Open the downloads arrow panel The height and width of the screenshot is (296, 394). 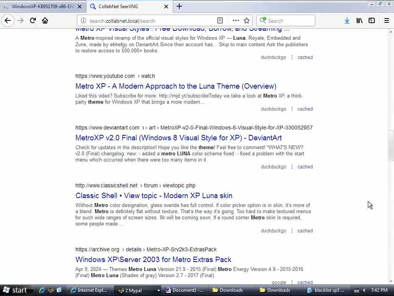(x=347, y=21)
